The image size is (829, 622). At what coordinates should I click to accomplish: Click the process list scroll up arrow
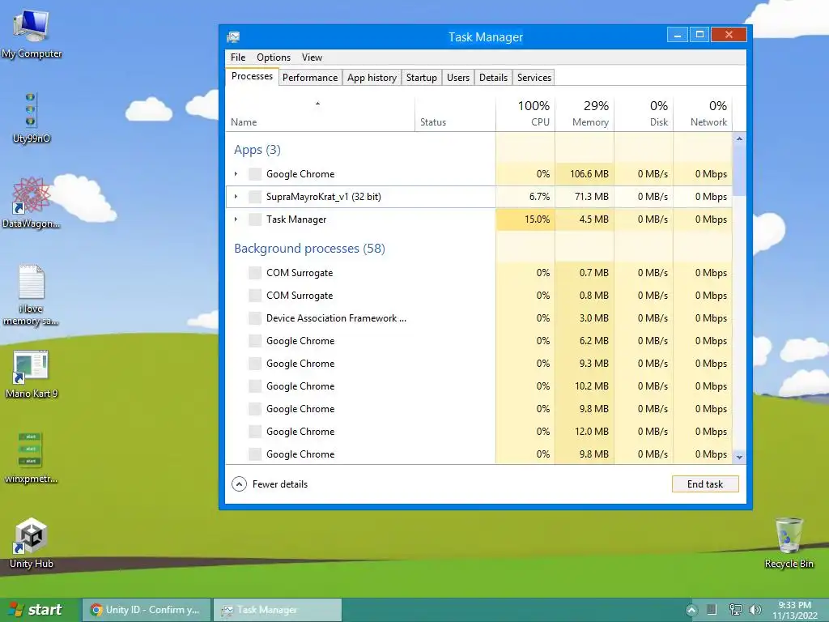[739, 138]
